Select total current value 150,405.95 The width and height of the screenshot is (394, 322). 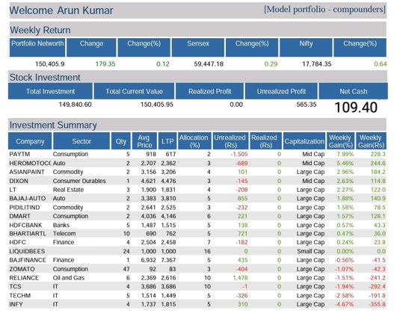point(157,105)
